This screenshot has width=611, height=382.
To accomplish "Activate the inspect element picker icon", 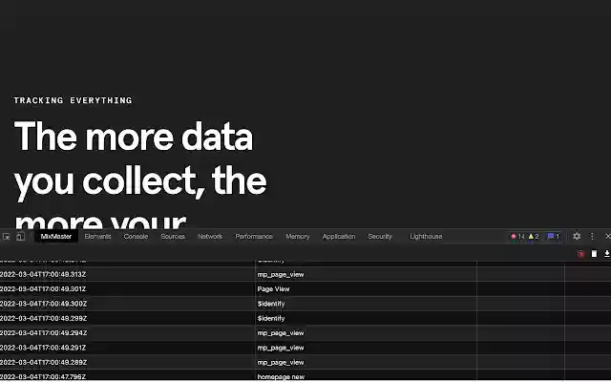I will pyautogui.click(x=7, y=237).
